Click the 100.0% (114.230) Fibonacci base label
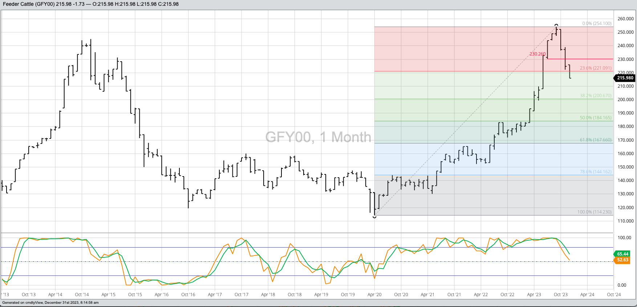 [x=594, y=212]
